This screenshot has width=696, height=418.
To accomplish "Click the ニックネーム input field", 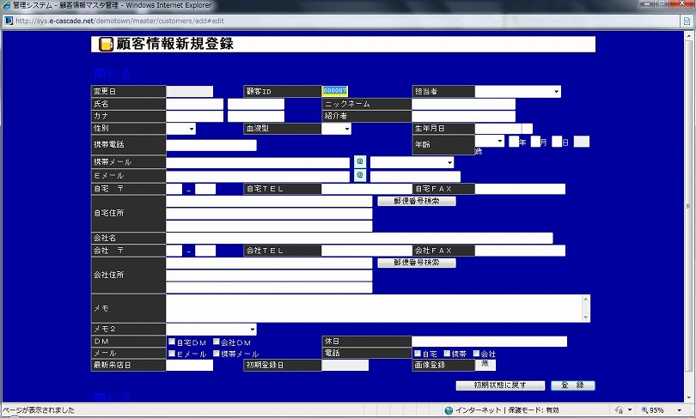I will [x=463, y=104].
